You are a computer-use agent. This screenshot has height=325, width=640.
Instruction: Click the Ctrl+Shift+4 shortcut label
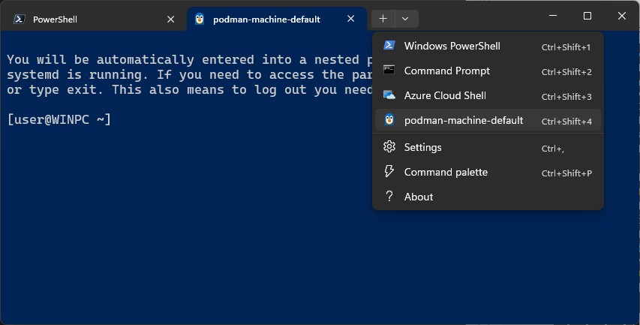click(x=566, y=122)
